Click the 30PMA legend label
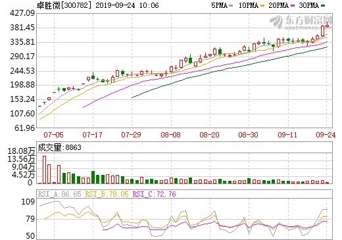Image resolution: width=342 pixels, height=240 pixels. pyautogui.click(x=308, y=5)
